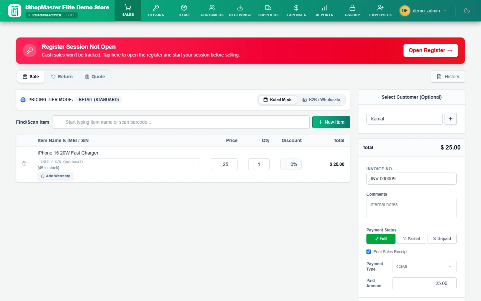This screenshot has height=301, width=481.
Task: Switch to the Sale tab
Action: click(31, 77)
